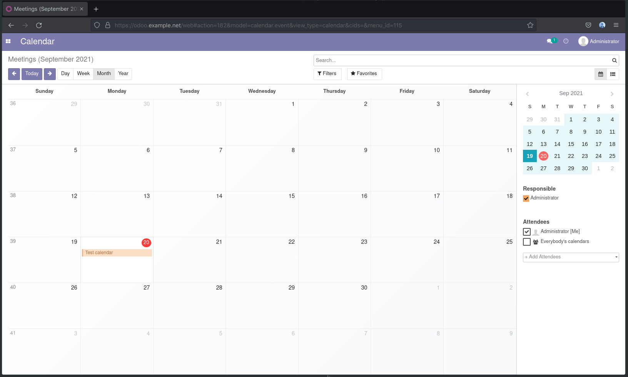Open the Favorites dropdown
Viewport: 628px width, 377px height.
364,74
